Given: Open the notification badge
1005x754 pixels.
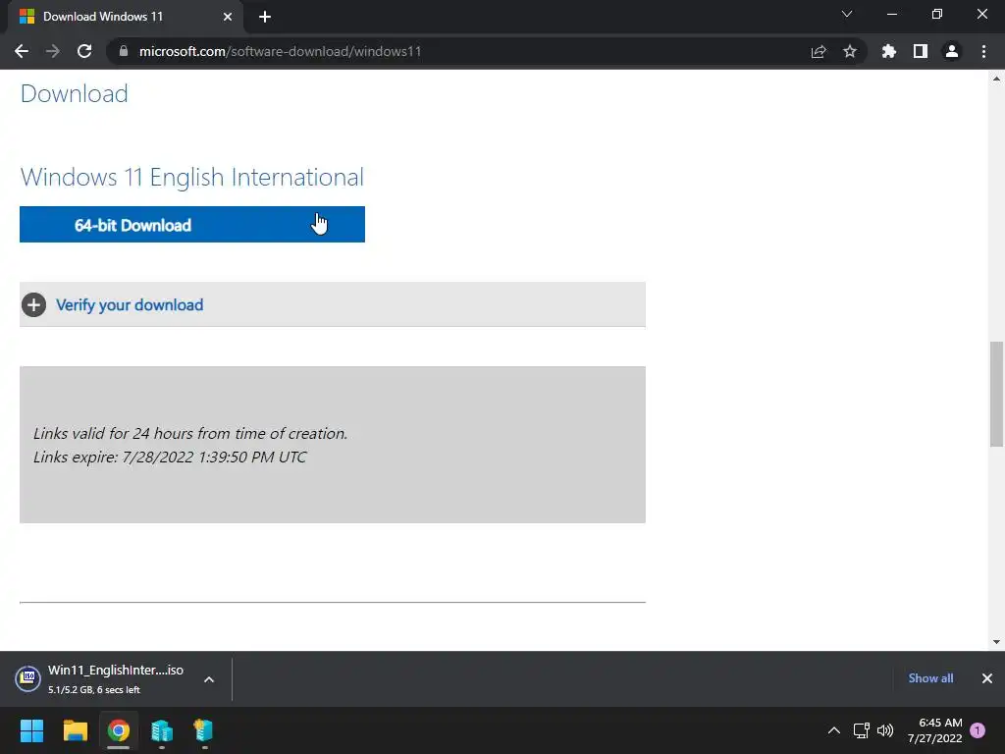Looking at the screenshot, I should [979, 730].
